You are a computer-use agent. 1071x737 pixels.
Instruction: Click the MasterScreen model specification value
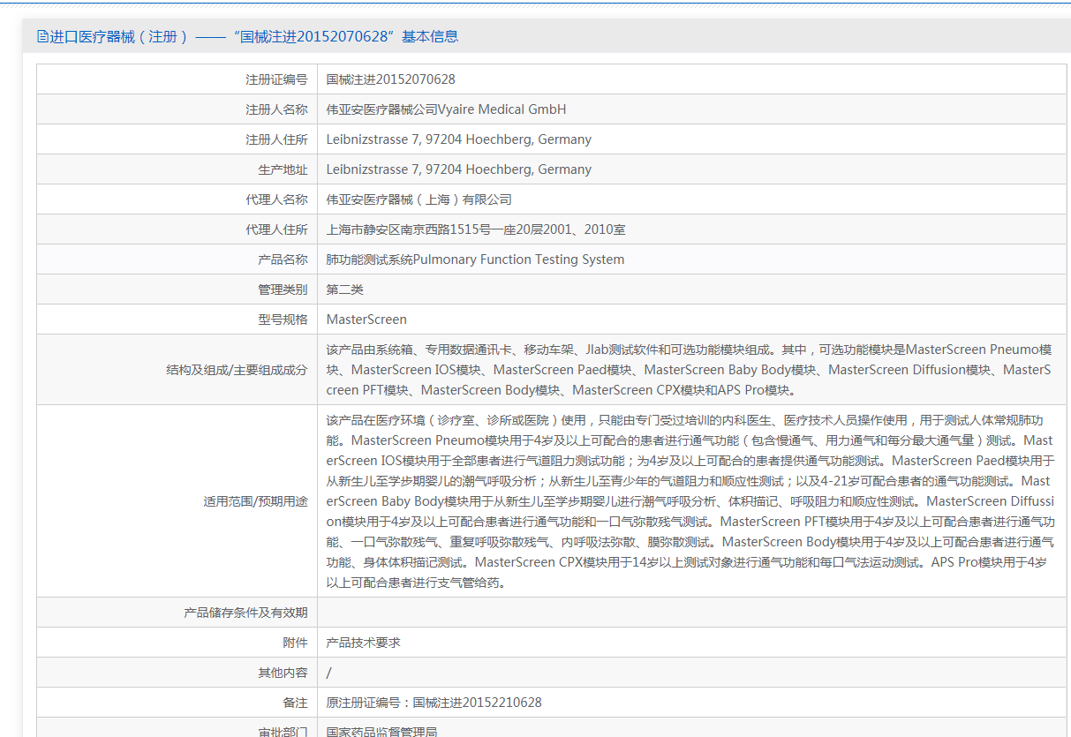(x=366, y=320)
